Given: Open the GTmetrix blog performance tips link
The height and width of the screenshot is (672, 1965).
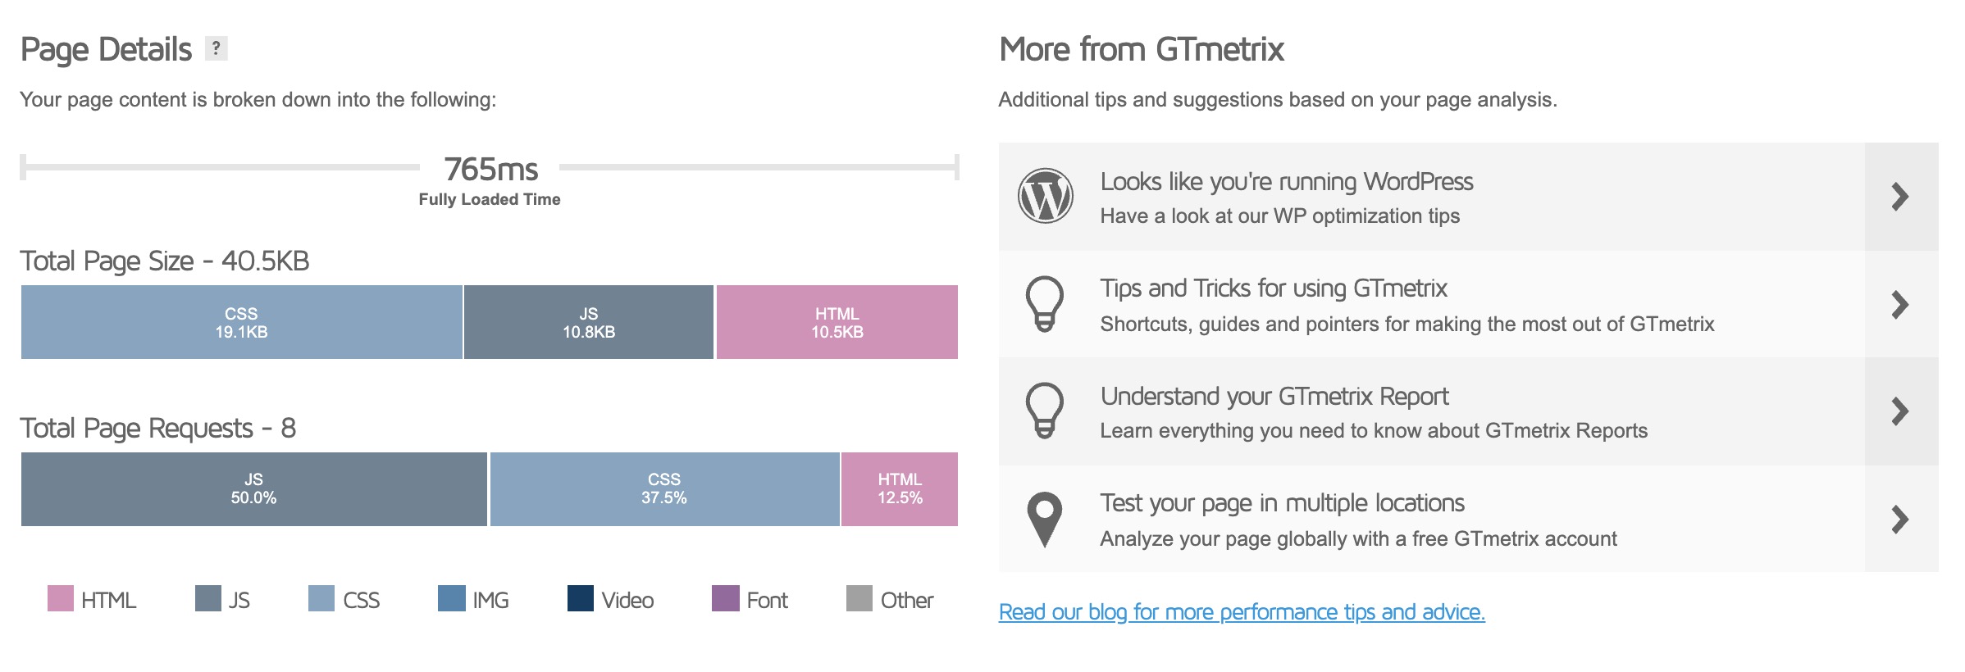Looking at the screenshot, I should 1242,612.
